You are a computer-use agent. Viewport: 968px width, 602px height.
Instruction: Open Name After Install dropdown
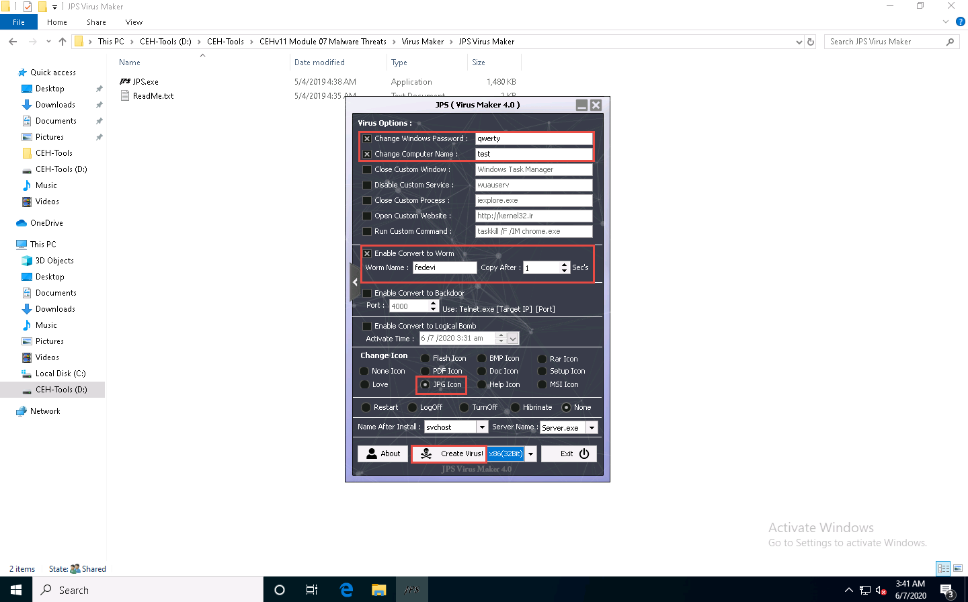click(482, 427)
